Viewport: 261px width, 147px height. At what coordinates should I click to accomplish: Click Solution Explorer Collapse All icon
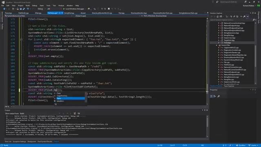click(234, 16)
